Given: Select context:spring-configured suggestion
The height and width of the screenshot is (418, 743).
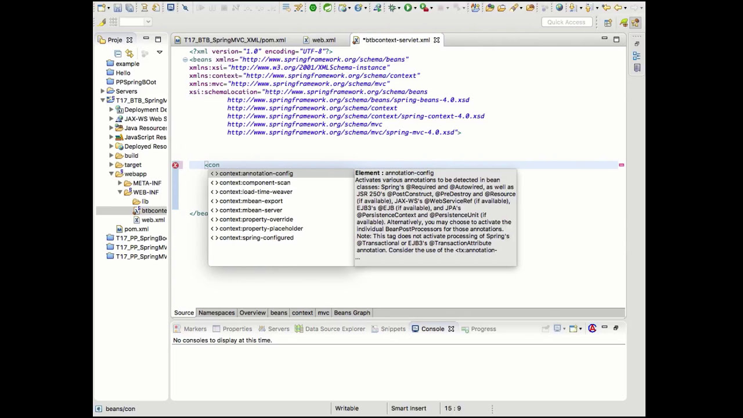Looking at the screenshot, I should [281, 237].
